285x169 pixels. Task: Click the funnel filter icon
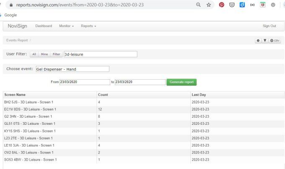tap(265, 40)
